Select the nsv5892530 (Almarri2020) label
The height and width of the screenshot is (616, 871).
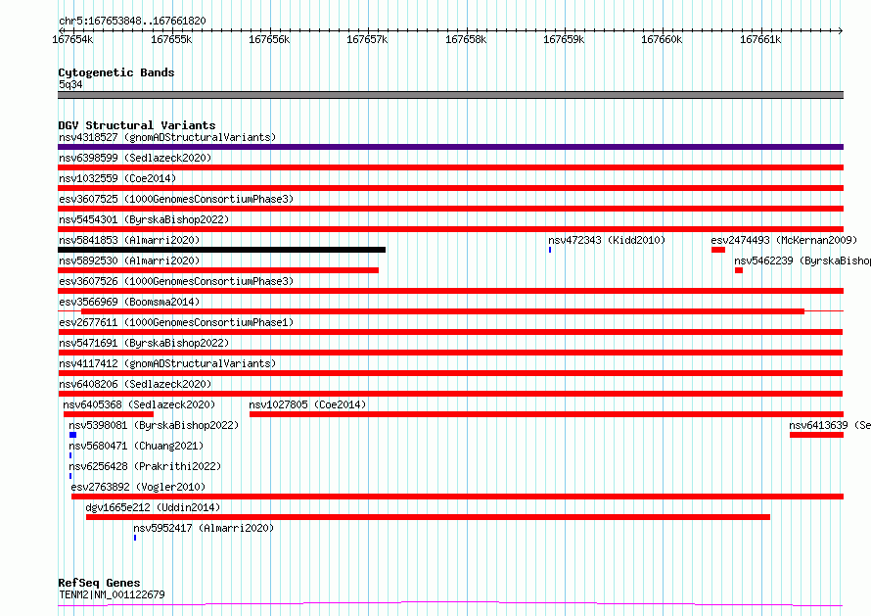129,261
